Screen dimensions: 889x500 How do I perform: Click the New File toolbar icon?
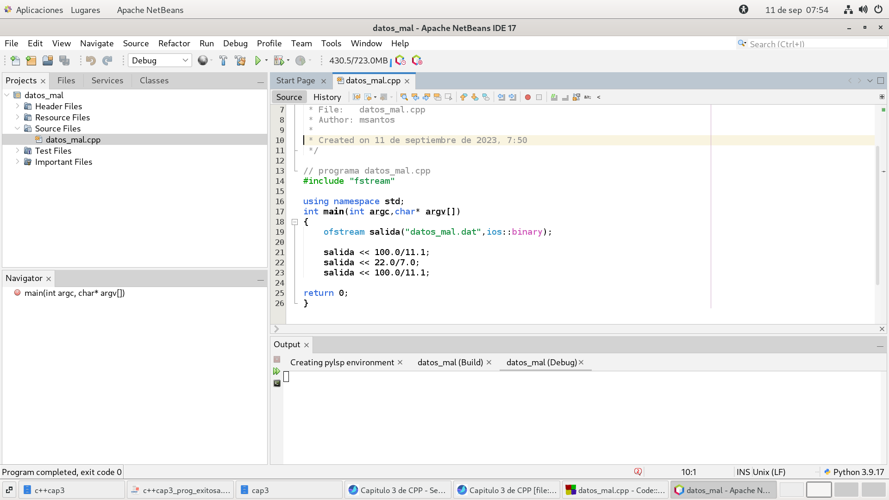tap(15, 61)
